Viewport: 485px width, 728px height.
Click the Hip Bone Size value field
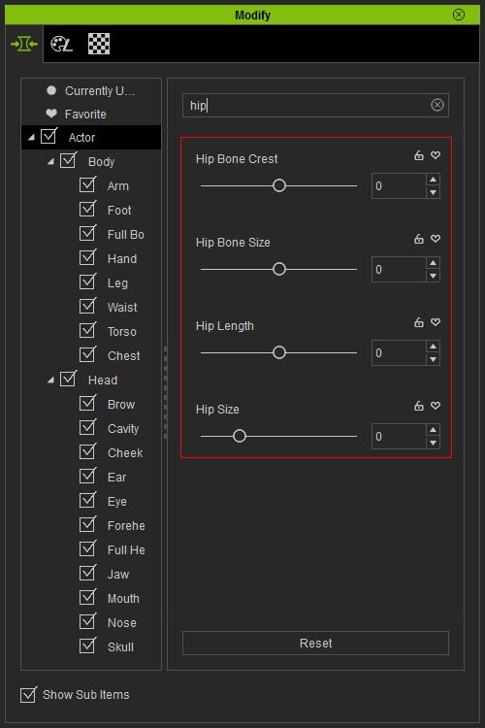click(x=399, y=270)
